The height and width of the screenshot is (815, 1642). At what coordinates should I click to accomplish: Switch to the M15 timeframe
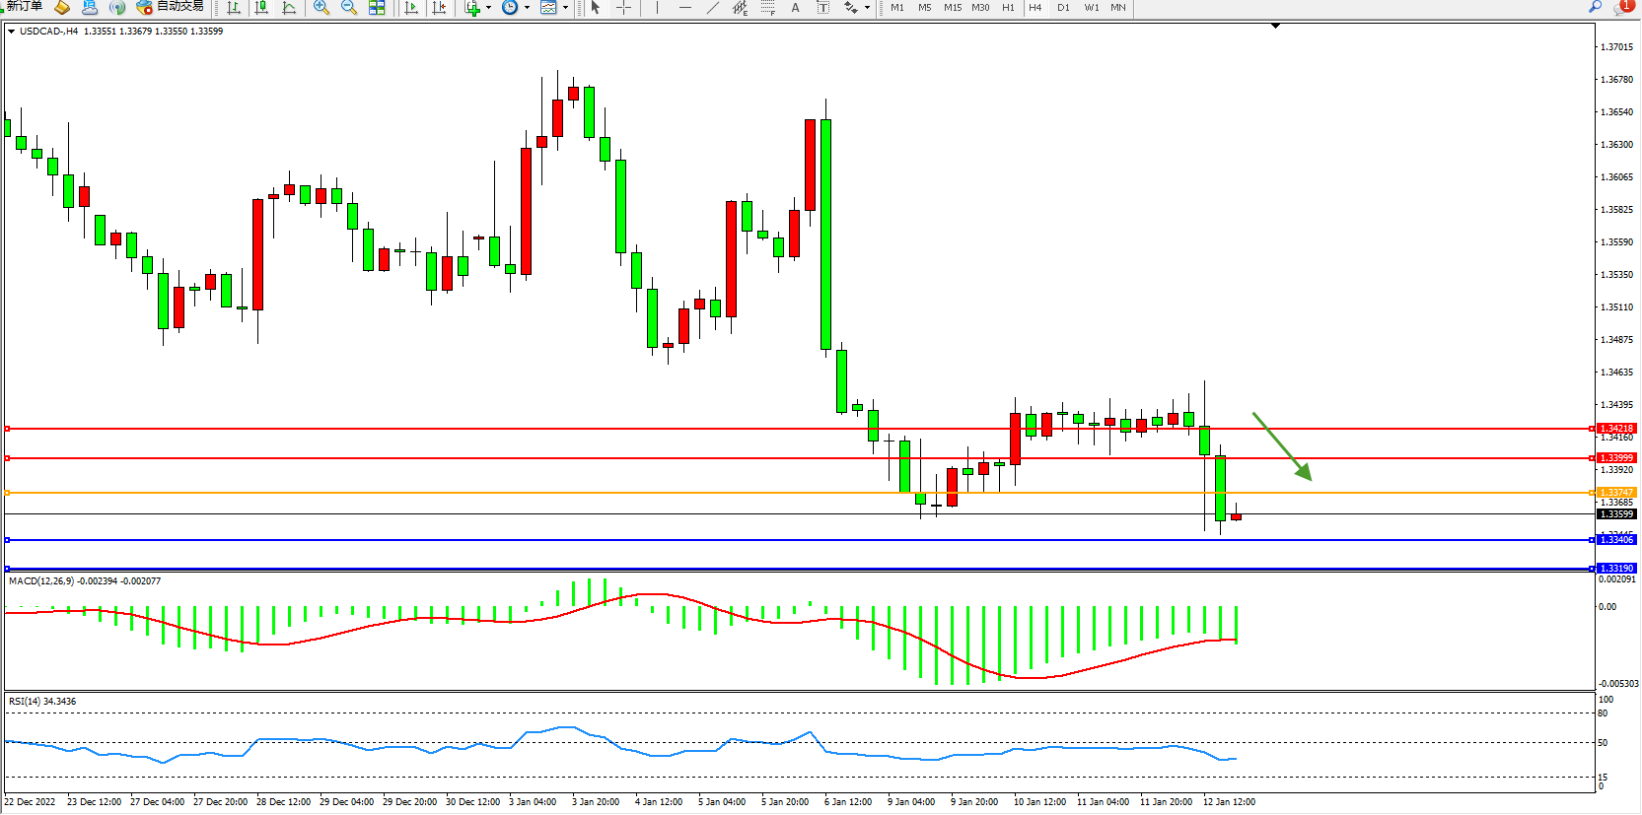[952, 8]
